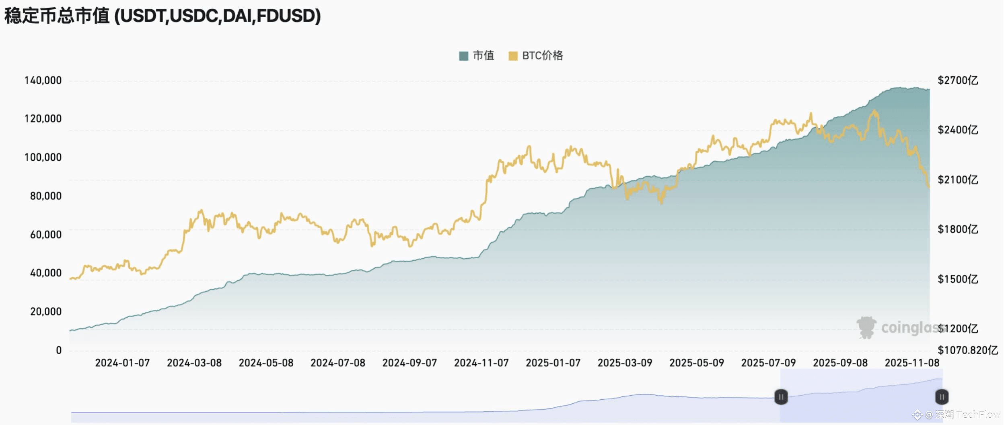Grab the left range slider handle

coord(781,397)
